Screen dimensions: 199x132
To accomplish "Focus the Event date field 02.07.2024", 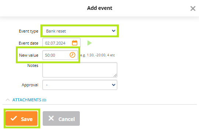I will [x=61, y=43].
